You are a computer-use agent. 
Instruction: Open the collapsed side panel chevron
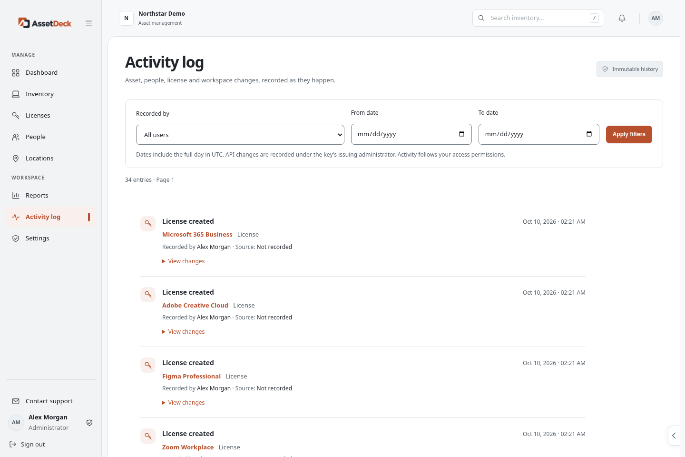click(674, 436)
